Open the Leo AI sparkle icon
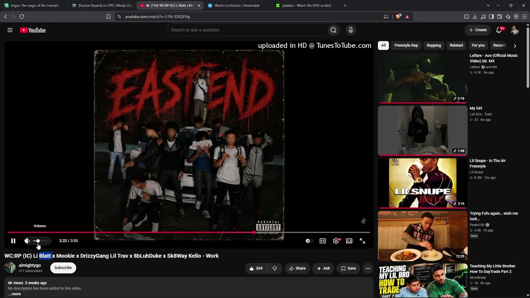 point(508,17)
